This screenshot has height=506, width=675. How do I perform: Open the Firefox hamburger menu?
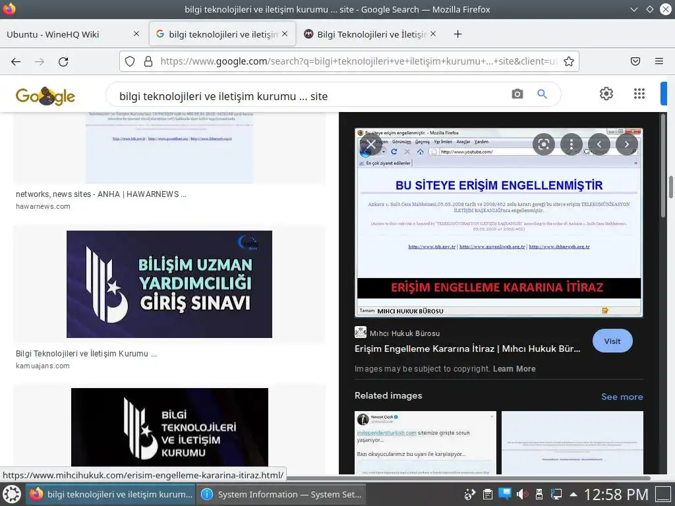pyautogui.click(x=659, y=61)
